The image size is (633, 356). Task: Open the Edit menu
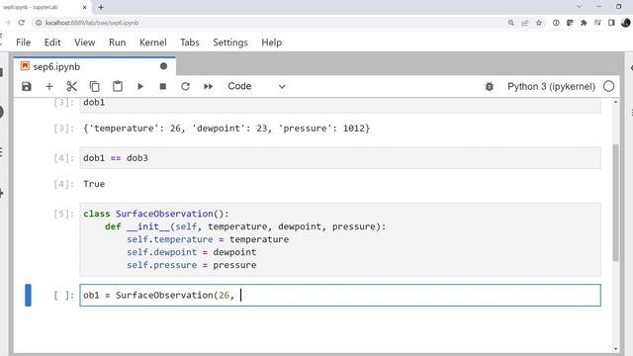coord(52,43)
